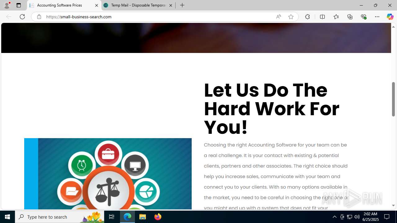
Task: Open the Copilot sidebar
Action: (390, 17)
